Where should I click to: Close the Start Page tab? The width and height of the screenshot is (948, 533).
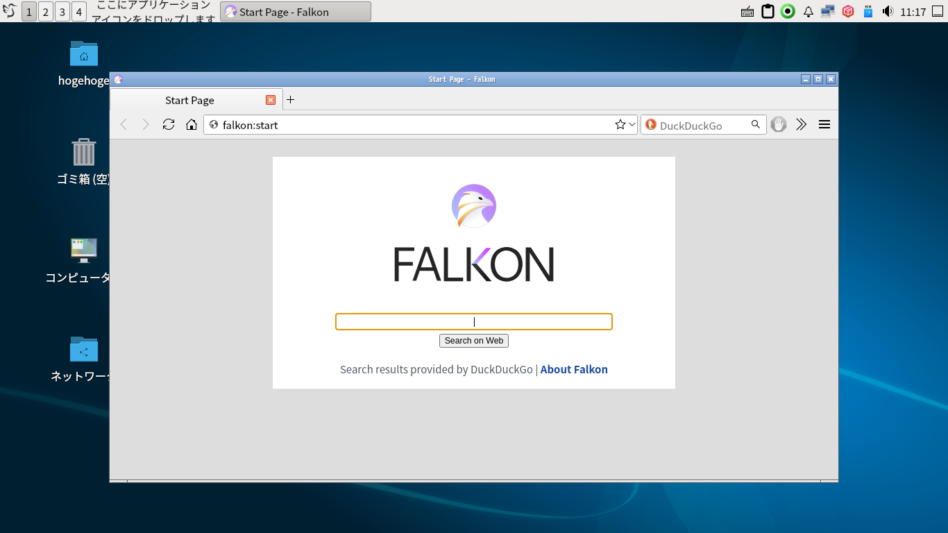click(x=271, y=100)
